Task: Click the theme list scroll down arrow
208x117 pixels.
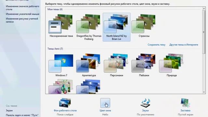Action: click(x=204, y=92)
